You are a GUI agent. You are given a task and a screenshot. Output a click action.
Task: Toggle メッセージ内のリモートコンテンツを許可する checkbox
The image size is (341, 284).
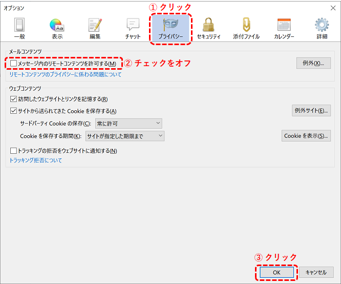[13, 64]
